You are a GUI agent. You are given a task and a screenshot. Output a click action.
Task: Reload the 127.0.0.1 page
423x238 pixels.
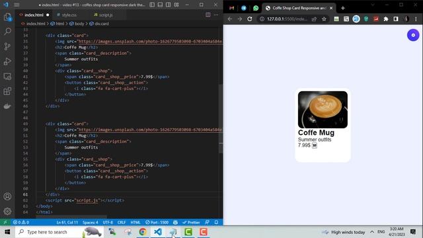250,19
